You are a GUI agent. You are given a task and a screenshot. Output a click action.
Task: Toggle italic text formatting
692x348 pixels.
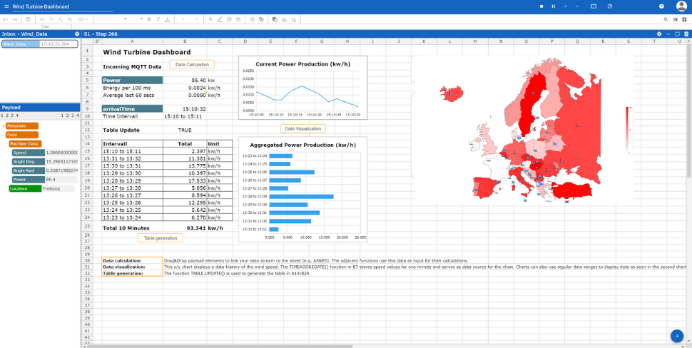158,19
